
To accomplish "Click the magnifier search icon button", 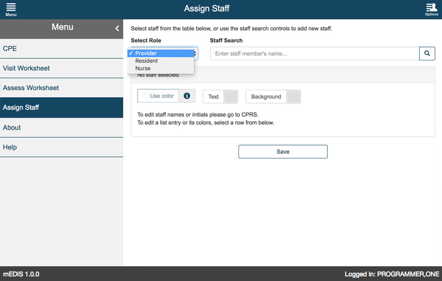I will click(427, 53).
